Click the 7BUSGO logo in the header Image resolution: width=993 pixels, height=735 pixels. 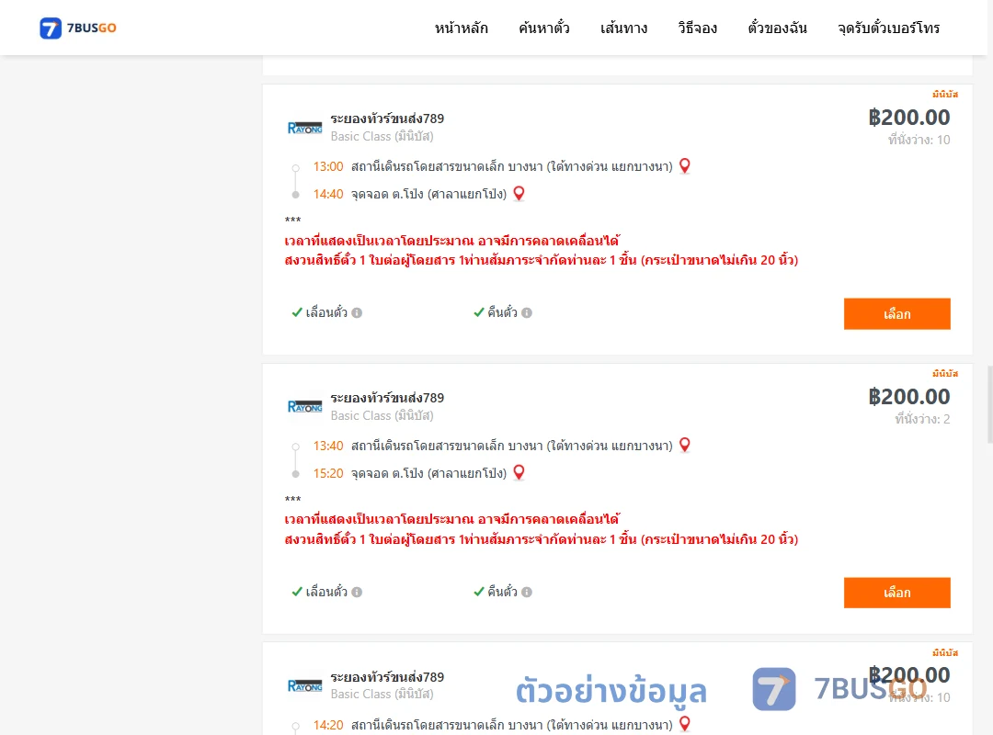pos(78,28)
